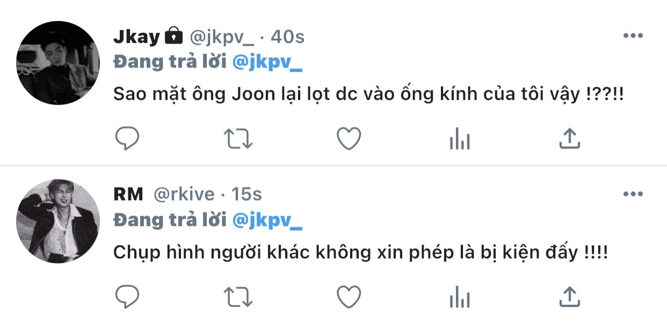Reply to Jkay's tweet with the comment icon

(128, 139)
